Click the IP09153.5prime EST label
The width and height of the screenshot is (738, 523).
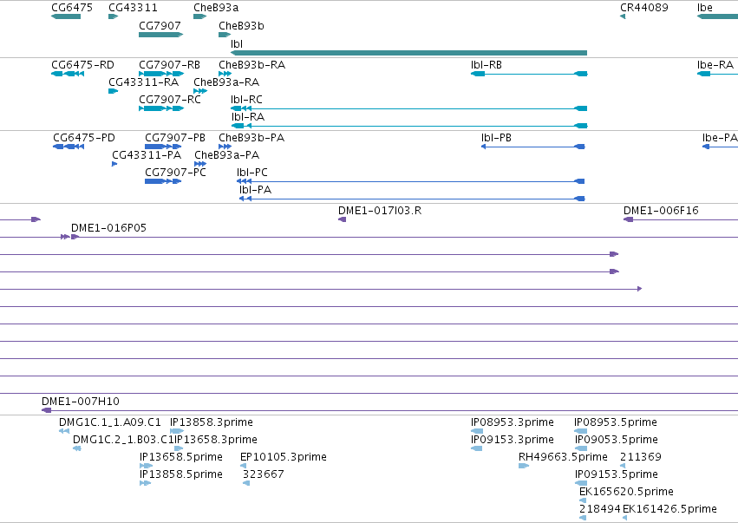[616, 475]
